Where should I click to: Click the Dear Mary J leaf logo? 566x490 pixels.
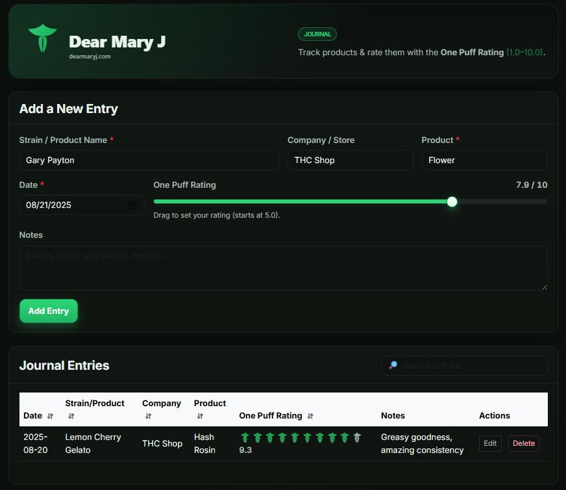[43, 38]
